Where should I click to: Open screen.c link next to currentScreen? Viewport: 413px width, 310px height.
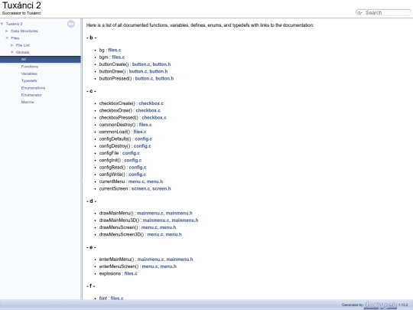point(141,189)
